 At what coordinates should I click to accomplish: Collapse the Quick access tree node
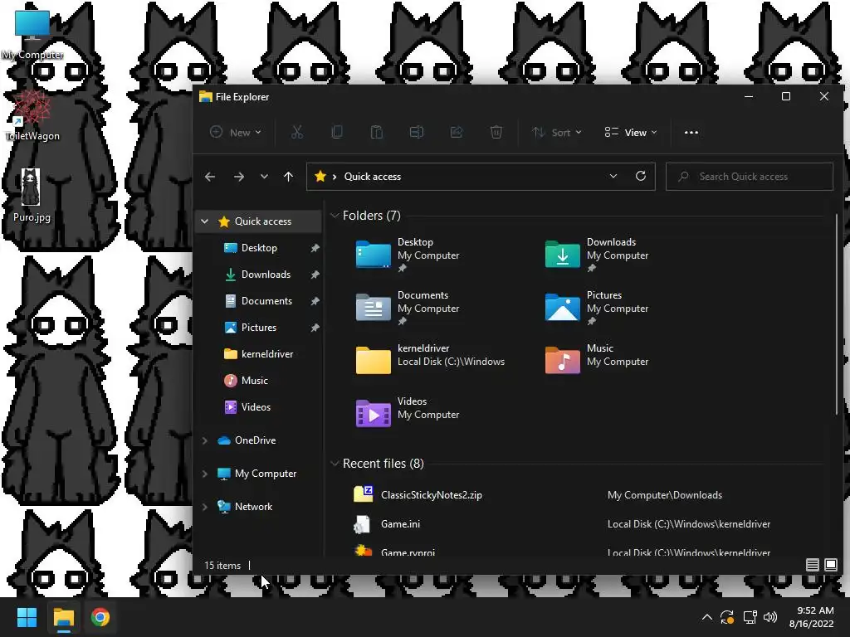point(204,221)
